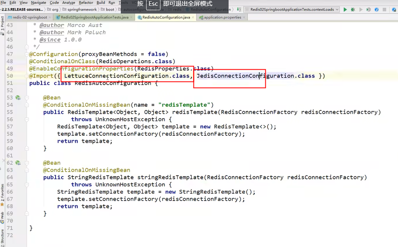Open the Structure tool window
This screenshot has width=398, height=247.
click(x=2, y=238)
